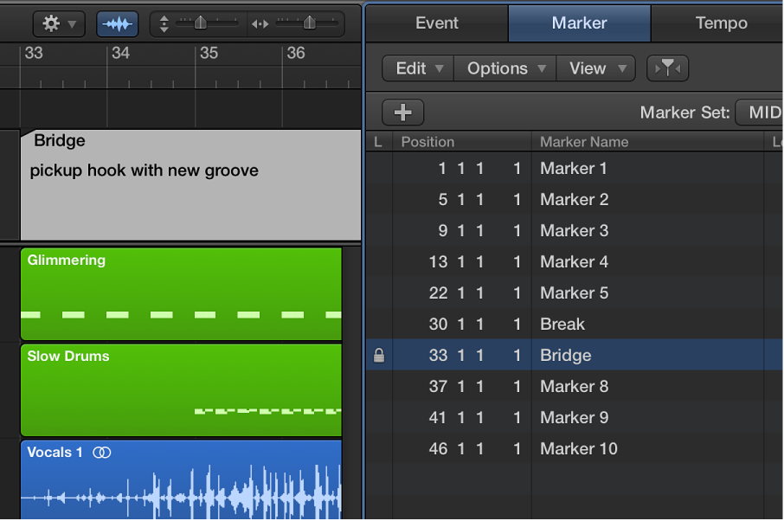784x521 pixels.
Task: Adjust the vertical zoom slider
Action: point(201,23)
